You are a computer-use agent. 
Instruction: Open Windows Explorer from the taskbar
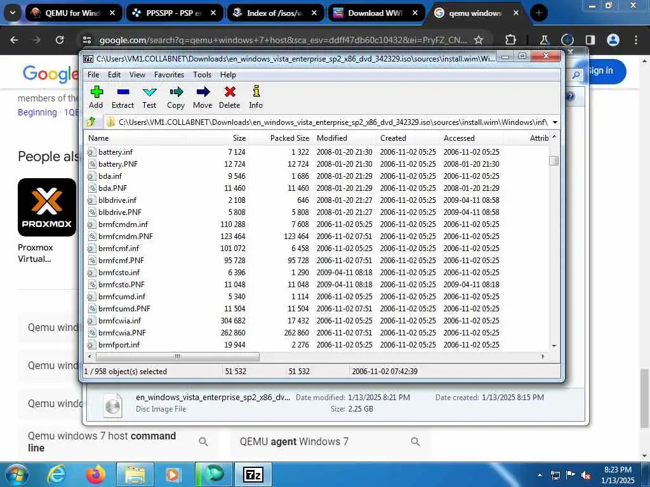pyautogui.click(x=135, y=474)
